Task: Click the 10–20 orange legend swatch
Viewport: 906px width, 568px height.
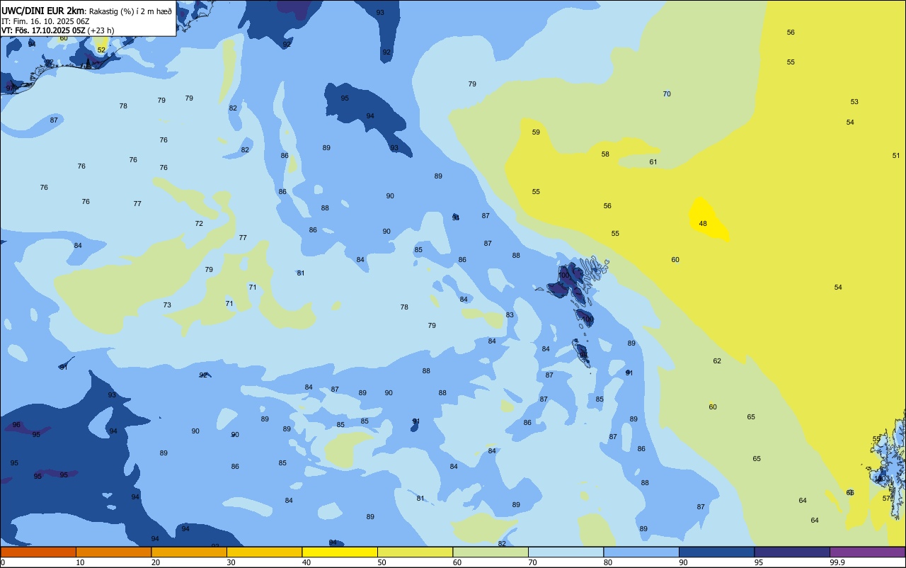Action: coord(113,552)
